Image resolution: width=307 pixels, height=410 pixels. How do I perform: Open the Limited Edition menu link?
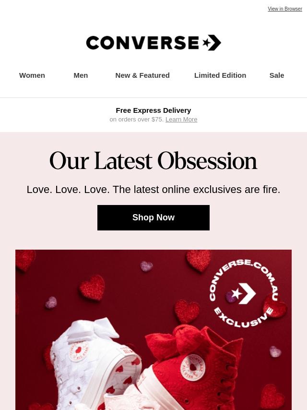pos(220,75)
